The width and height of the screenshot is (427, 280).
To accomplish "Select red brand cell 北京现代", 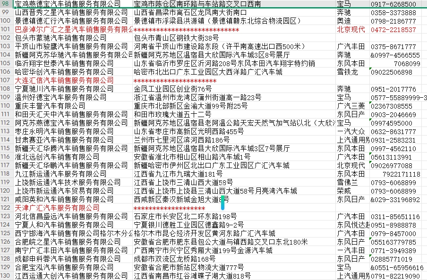I will [353, 29].
